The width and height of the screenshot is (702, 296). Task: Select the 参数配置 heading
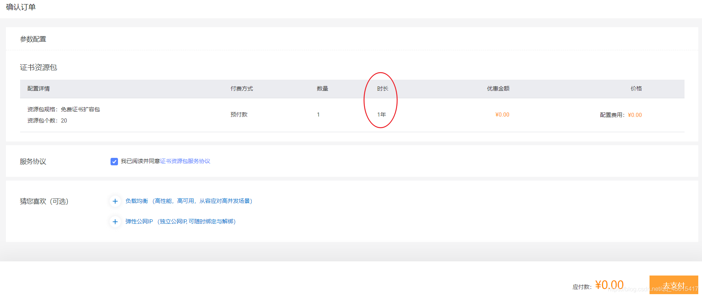33,39
